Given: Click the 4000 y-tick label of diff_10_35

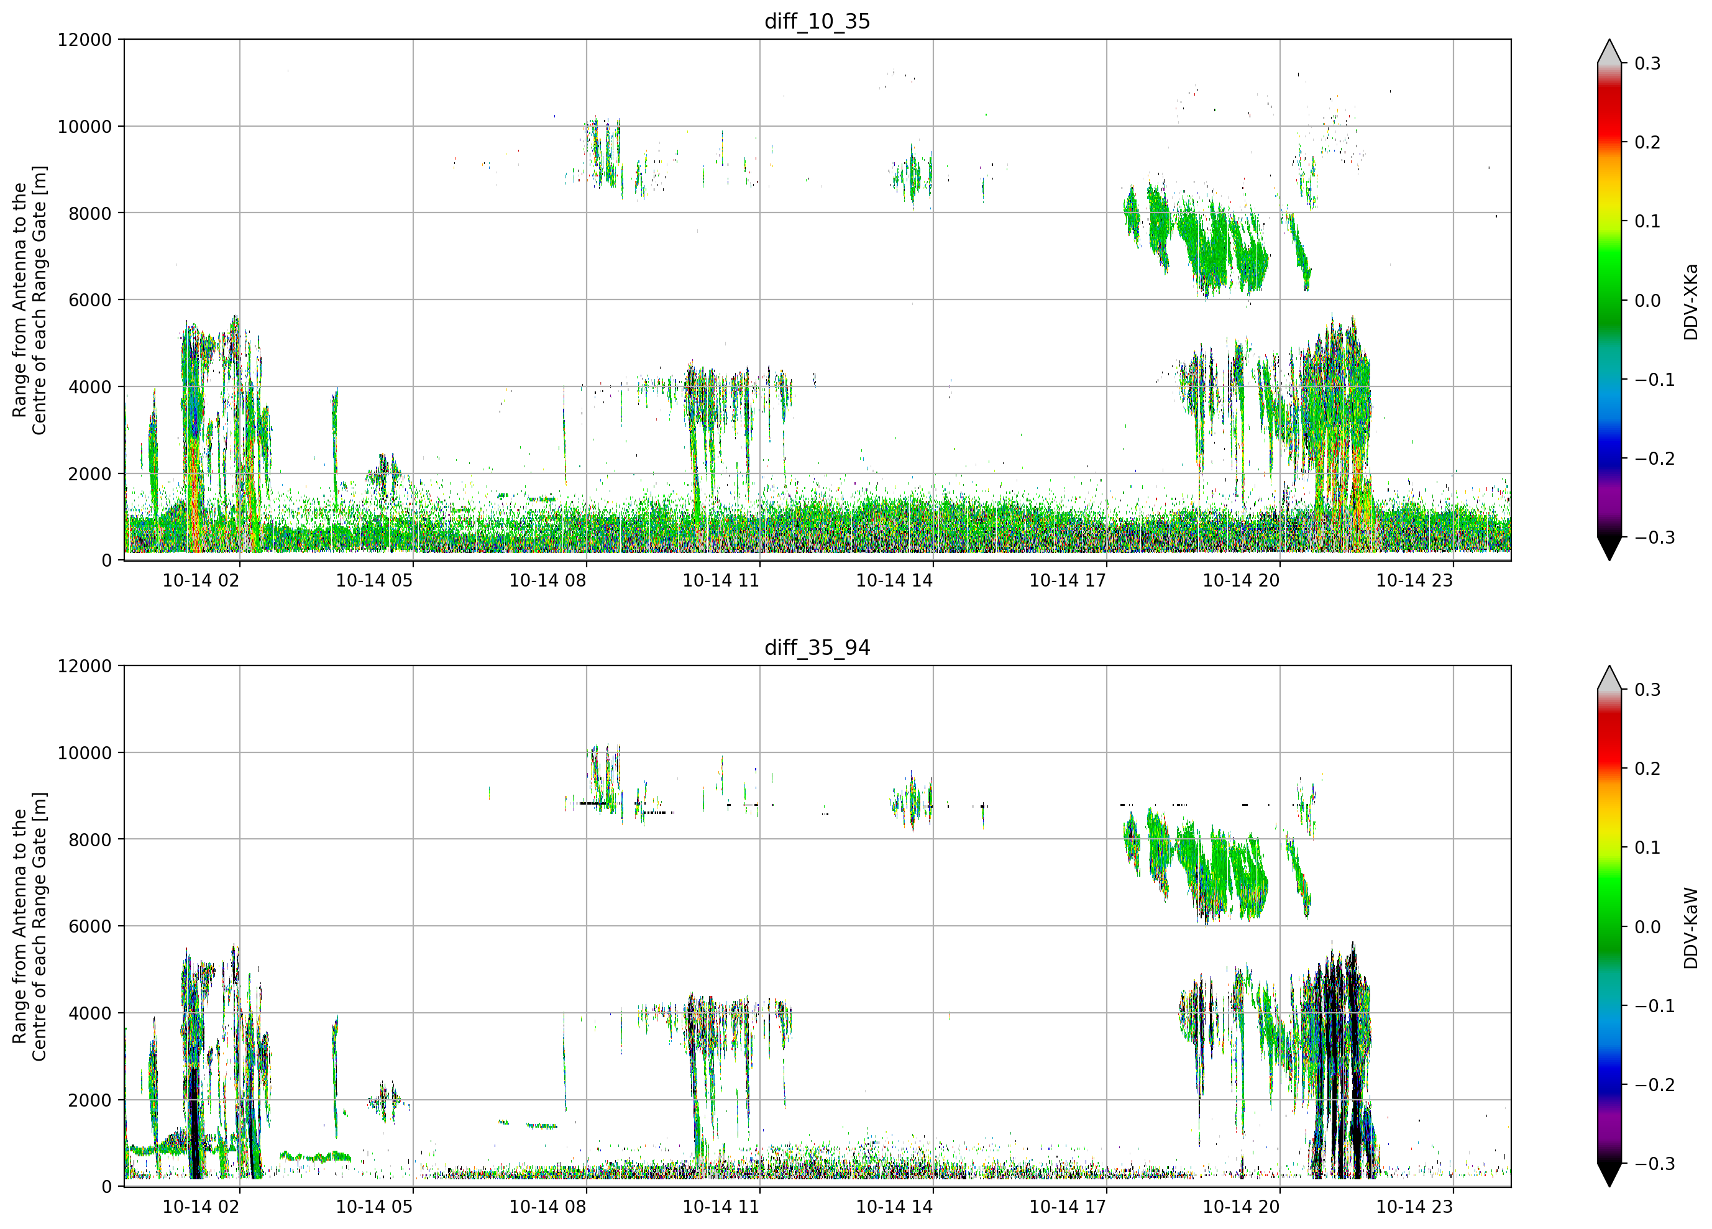Looking at the screenshot, I should point(90,387).
